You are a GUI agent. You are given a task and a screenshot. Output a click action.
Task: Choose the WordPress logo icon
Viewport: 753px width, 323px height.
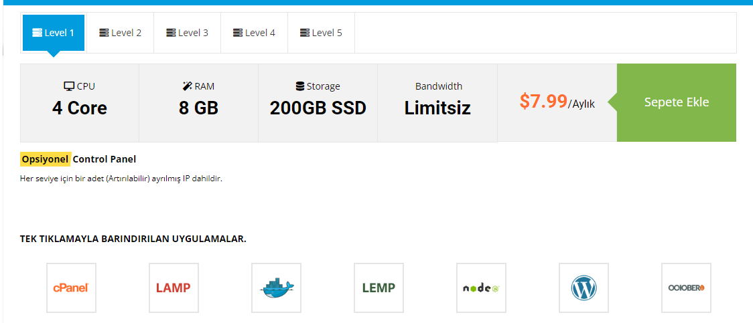pyautogui.click(x=584, y=288)
